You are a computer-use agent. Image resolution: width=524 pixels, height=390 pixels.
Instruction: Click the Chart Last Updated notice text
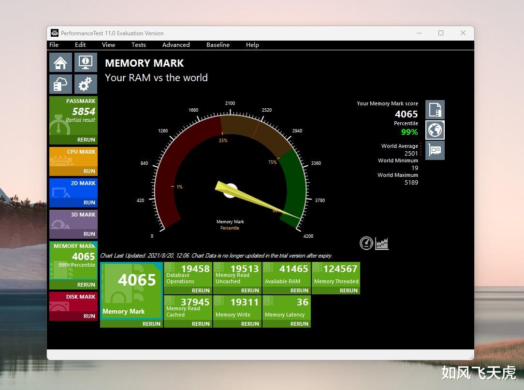(216, 256)
